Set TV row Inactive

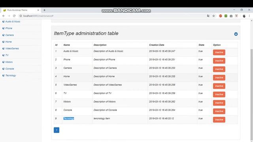pyautogui.click(x=219, y=94)
